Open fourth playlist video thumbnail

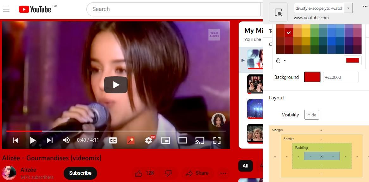pos(255,133)
